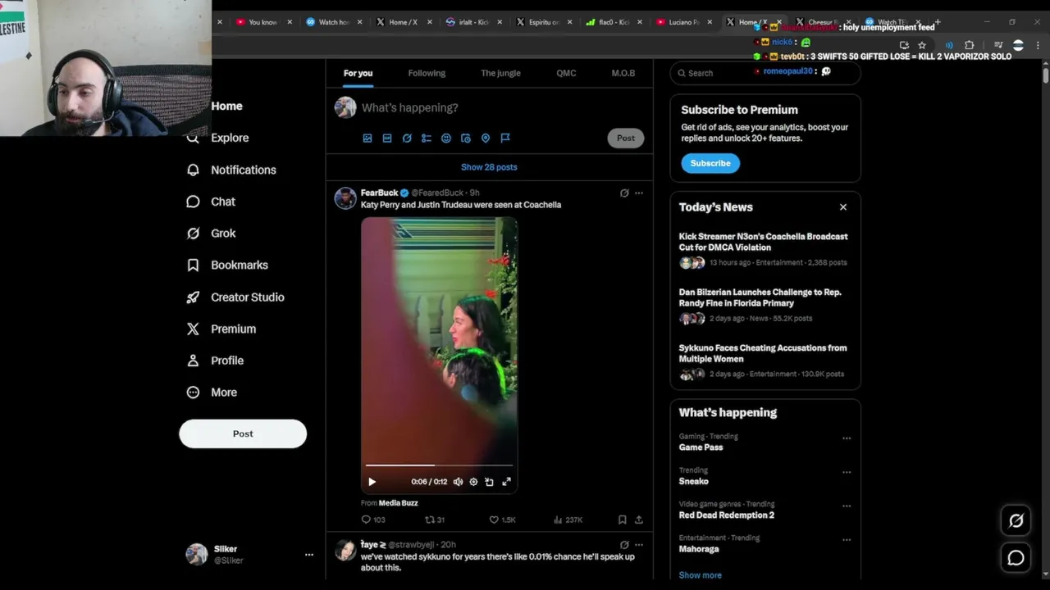This screenshot has height=590, width=1050.
Task: Schedule the post with calendar icon
Action: pyautogui.click(x=466, y=138)
